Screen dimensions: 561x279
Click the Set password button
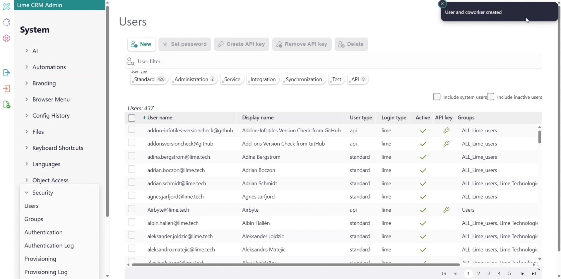point(185,44)
